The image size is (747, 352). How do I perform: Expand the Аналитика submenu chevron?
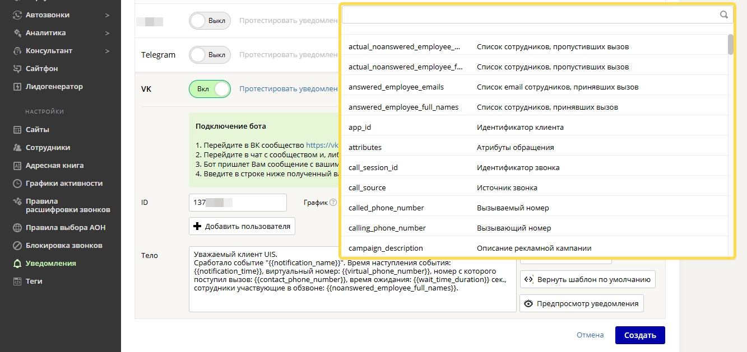(x=107, y=33)
